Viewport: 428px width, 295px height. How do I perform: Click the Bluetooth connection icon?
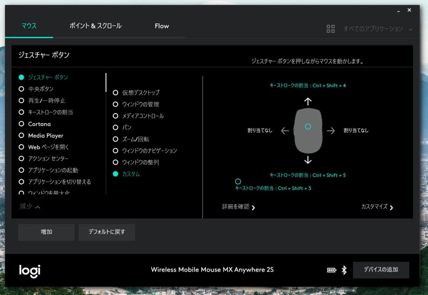point(344,270)
